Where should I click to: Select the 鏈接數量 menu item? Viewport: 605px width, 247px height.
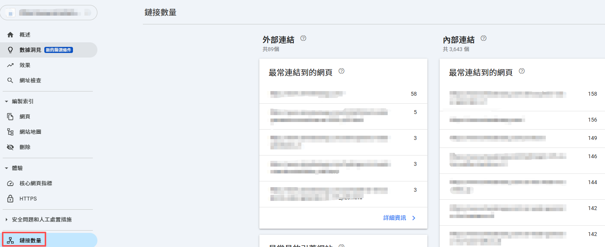[30, 241]
